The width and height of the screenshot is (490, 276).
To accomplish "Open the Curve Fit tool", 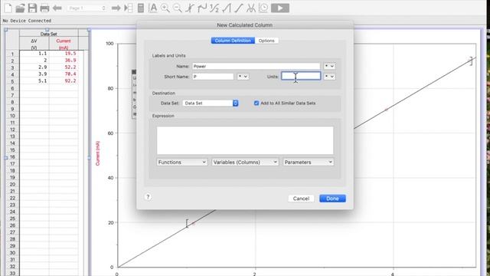I will click(x=251, y=8).
